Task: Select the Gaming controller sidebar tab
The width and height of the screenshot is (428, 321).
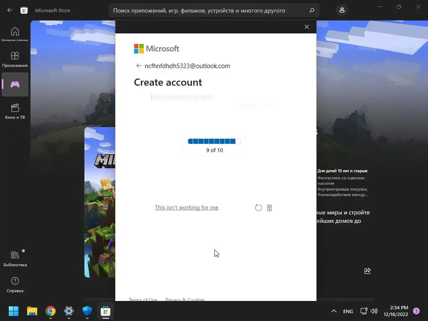Action: (15, 84)
